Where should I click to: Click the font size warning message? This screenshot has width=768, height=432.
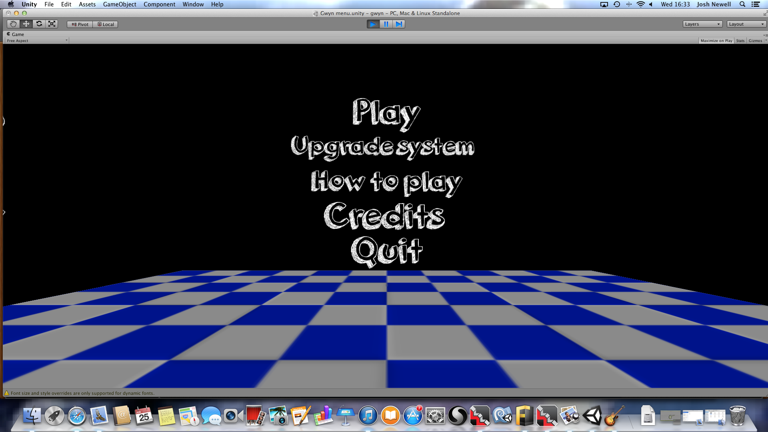tap(82, 393)
